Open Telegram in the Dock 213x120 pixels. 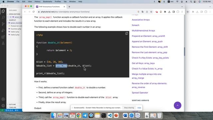[x=85, y=116]
